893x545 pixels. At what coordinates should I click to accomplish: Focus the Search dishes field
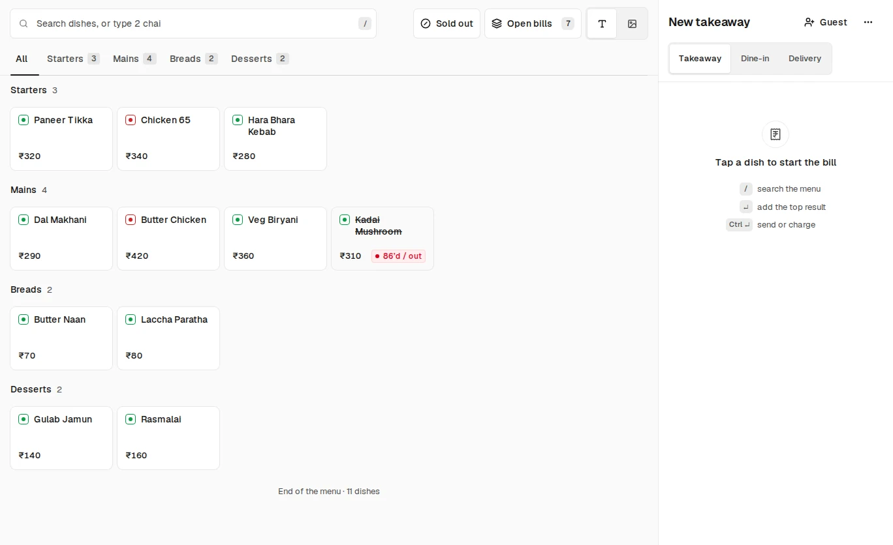coord(193,23)
